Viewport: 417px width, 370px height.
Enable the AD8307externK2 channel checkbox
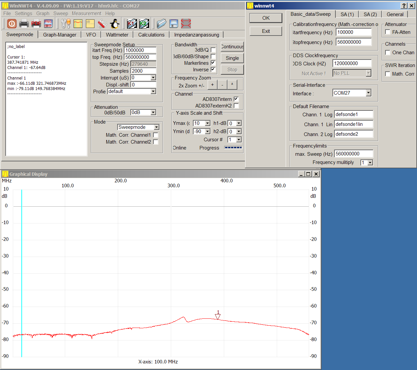[236, 106]
